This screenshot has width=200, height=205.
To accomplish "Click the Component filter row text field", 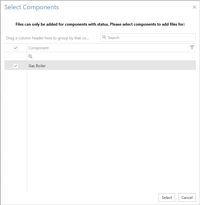I will pos(112,57).
